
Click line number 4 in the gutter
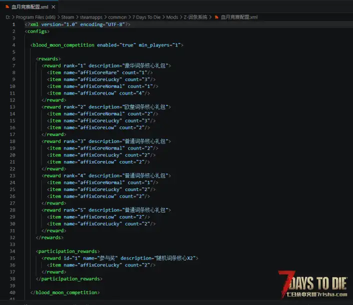point(14,45)
